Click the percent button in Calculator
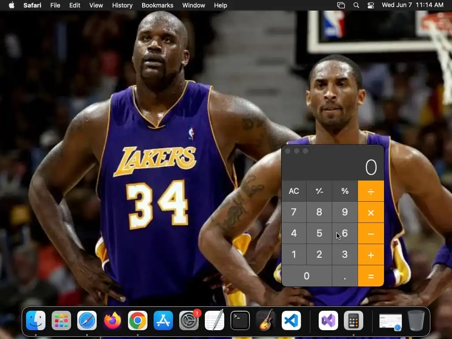 tap(345, 191)
